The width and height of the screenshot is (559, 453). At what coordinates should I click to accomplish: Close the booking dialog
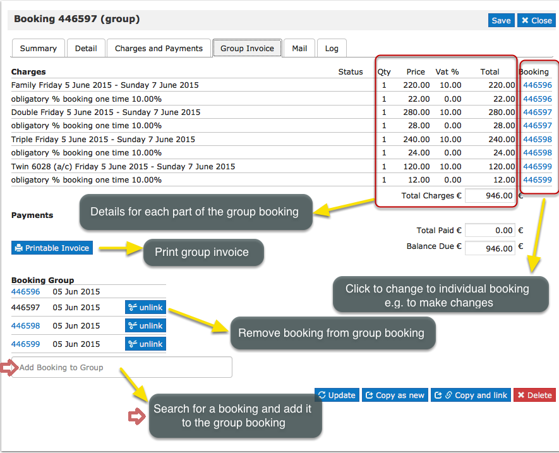[536, 20]
